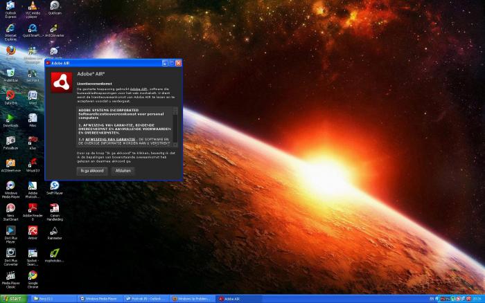
Task: Open Adobe Photoshop desktop shortcut
Action: pos(33,190)
